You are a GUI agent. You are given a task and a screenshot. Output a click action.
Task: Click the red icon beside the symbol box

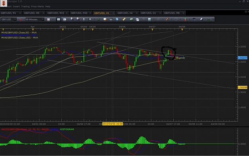click(x=20, y=20)
